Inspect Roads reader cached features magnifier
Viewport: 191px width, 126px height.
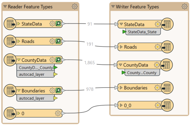coord(58,41)
